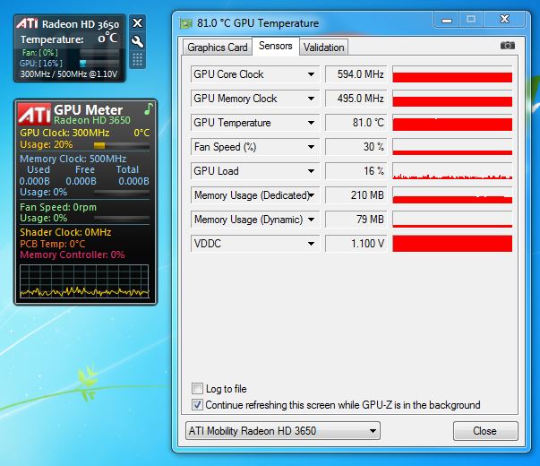Click the GPU Temperature red graph
This screenshot has height=466, width=540.
pyautogui.click(x=452, y=123)
